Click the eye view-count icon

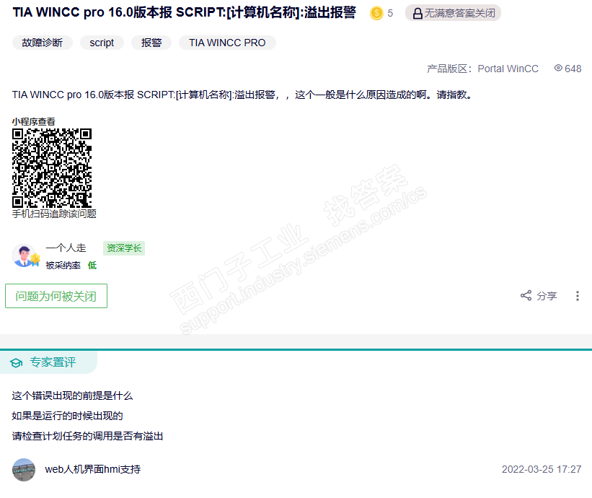click(558, 68)
